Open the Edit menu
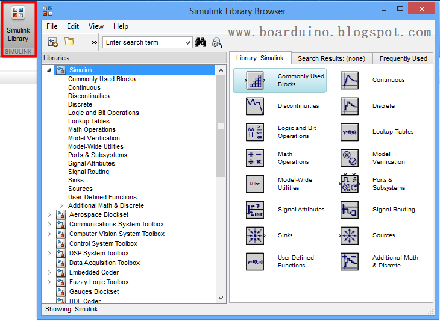The width and height of the screenshot is (440, 321). click(73, 26)
